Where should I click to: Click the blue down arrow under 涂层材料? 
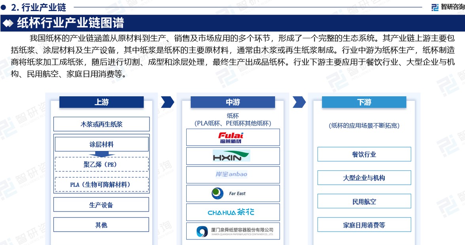pyautogui.click(x=101, y=155)
